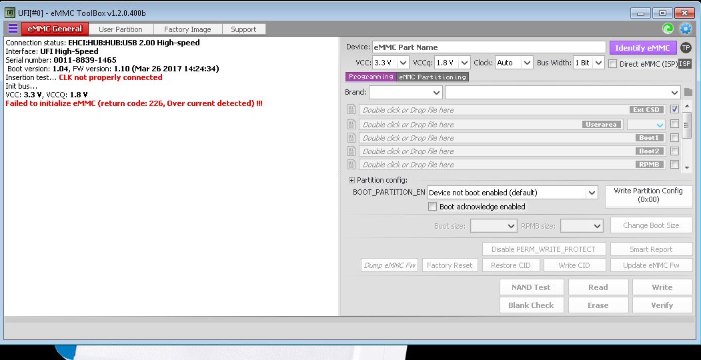Click the file icon on Userarea row
701x360 pixels.
click(352, 124)
